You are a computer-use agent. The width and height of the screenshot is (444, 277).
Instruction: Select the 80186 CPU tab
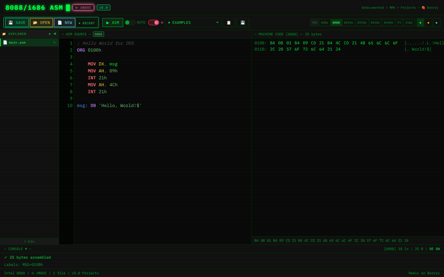coord(349,23)
